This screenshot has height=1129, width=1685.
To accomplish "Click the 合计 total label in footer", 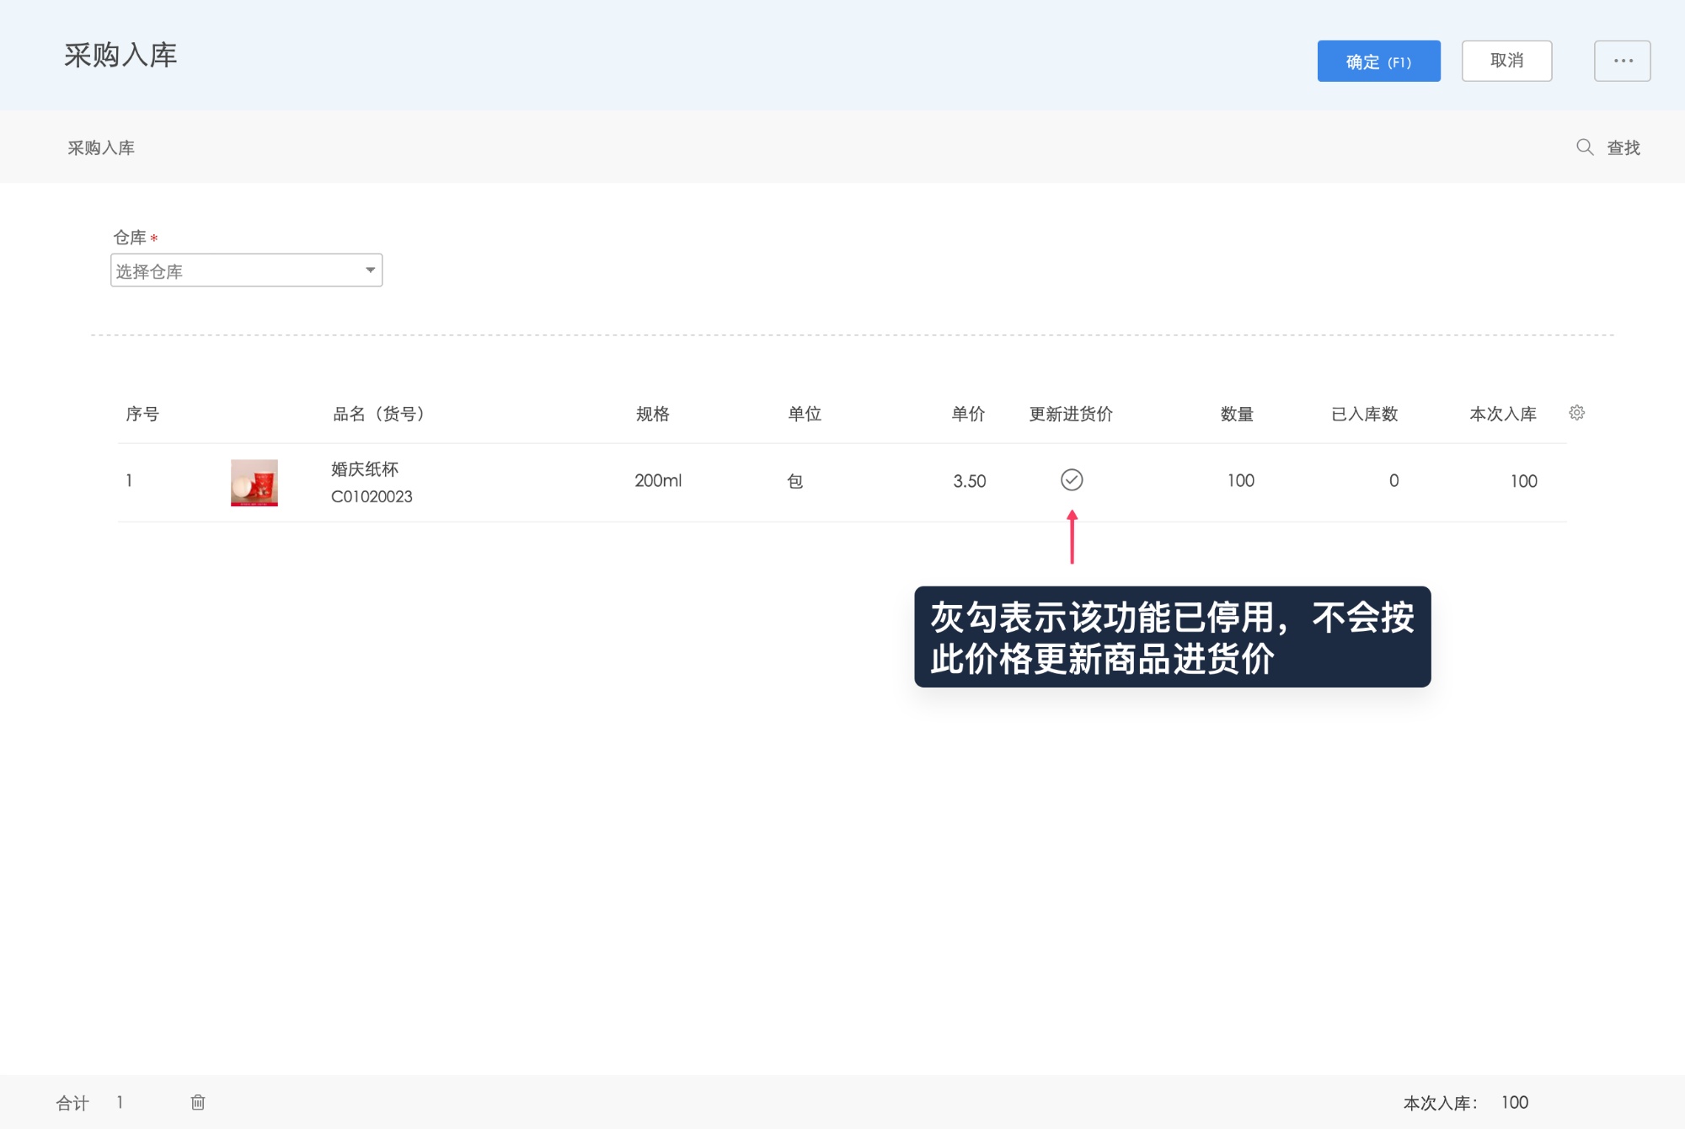I will tap(72, 1103).
